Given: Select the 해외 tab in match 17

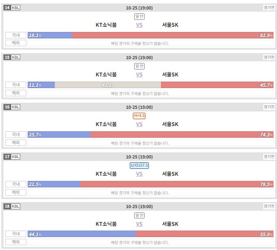Looking at the screenshot, I should 16,193.
